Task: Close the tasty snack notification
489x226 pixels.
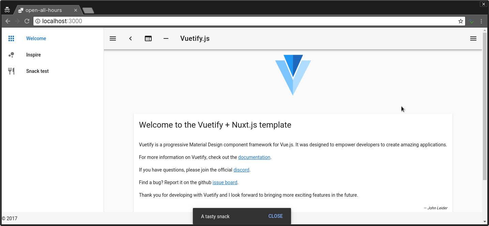Action: [x=275, y=216]
